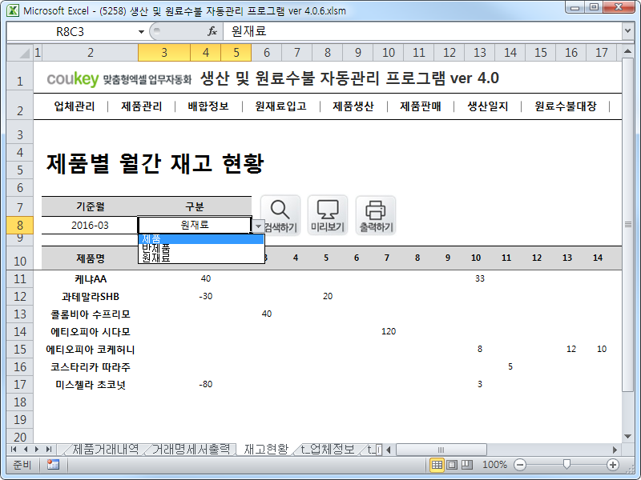The image size is (641, 480).
Task: Click the cell with value 120
Action: pos(389,331)
